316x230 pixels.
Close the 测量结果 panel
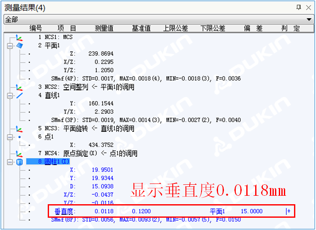[309, 7]
